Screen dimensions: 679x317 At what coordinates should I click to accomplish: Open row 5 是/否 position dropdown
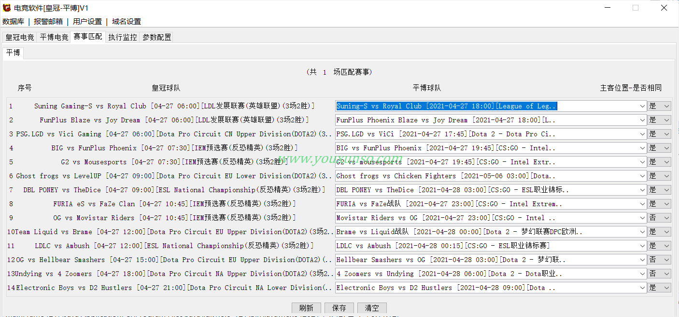pos(659,162)
